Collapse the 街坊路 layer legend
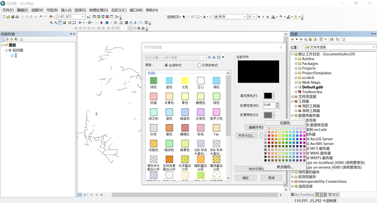Screen dimensions: 377x203 click(6, 50)
